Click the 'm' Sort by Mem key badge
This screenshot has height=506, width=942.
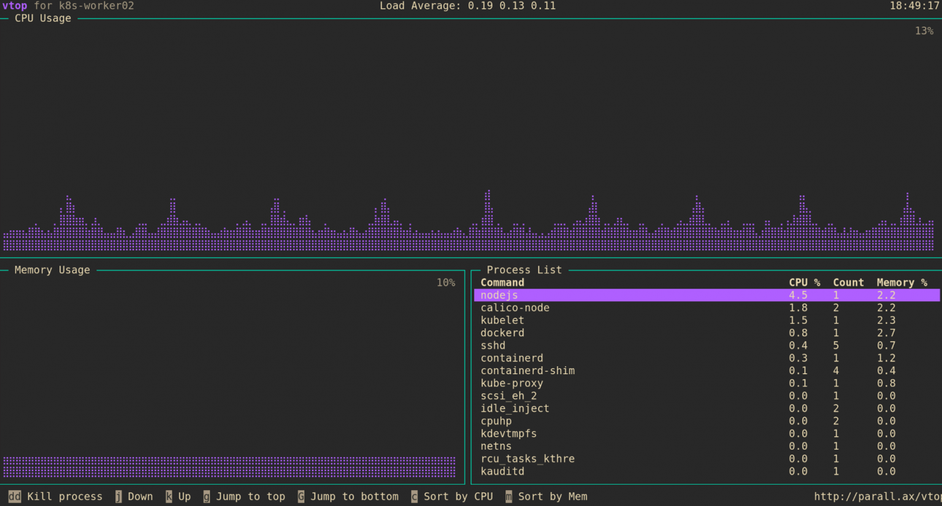[x=508, y=496]
